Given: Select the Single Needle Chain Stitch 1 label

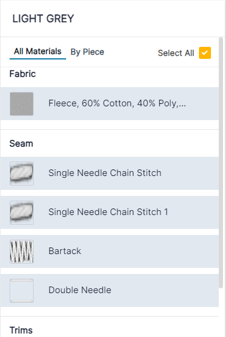Looking at the screenshot, I should [x=108, y=212].
